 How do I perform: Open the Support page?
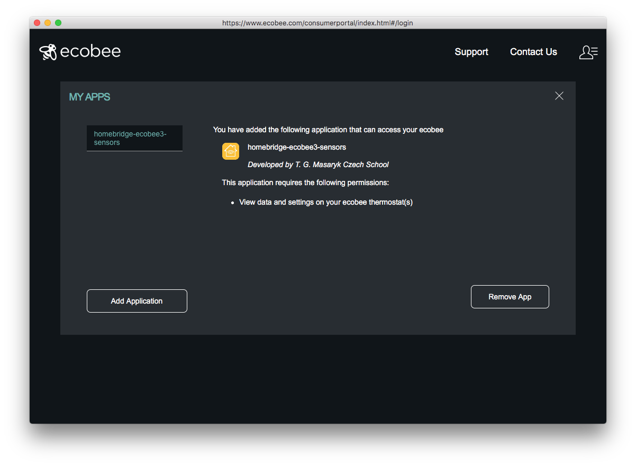tap(471, 52)
